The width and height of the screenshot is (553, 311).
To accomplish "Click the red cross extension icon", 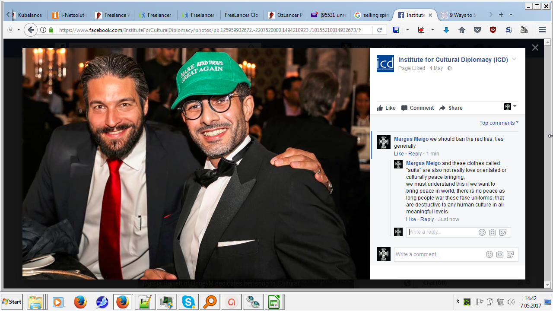I will point(421,30).
